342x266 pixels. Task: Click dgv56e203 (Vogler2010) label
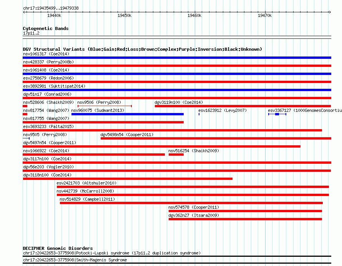[48, 167]
